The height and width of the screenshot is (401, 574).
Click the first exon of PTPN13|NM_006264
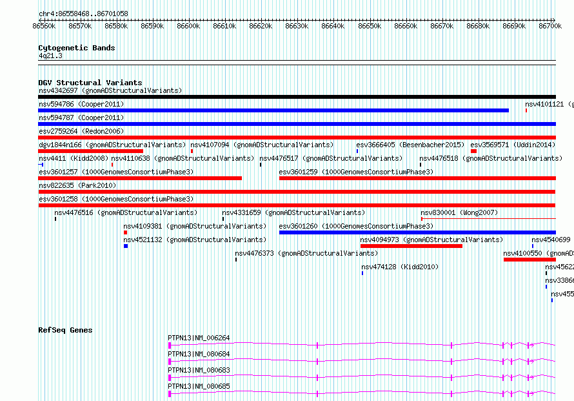click(170, 345)
